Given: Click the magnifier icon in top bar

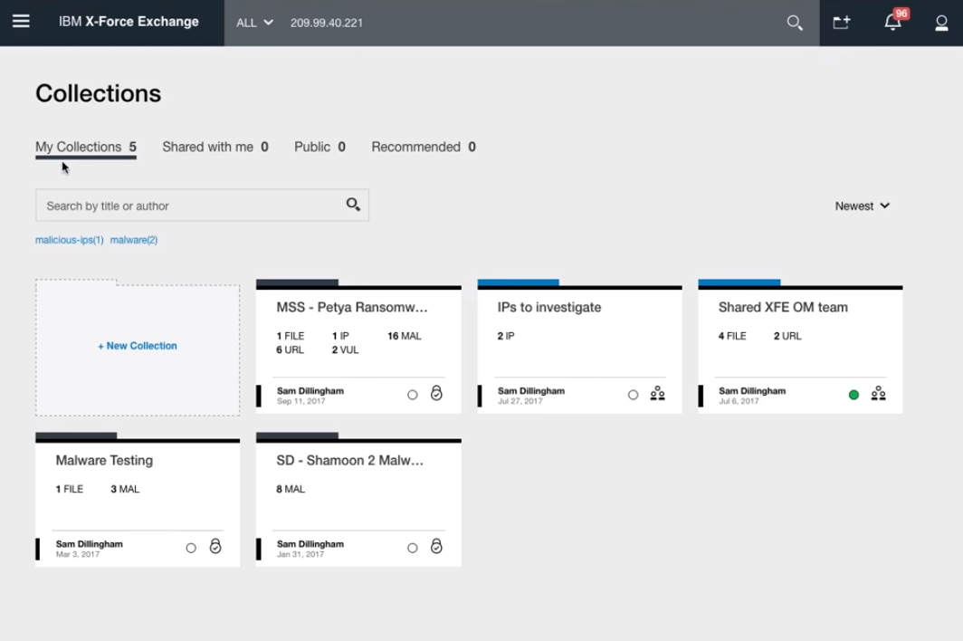Looking at the screenshot, I should click(x=795, y=23).
